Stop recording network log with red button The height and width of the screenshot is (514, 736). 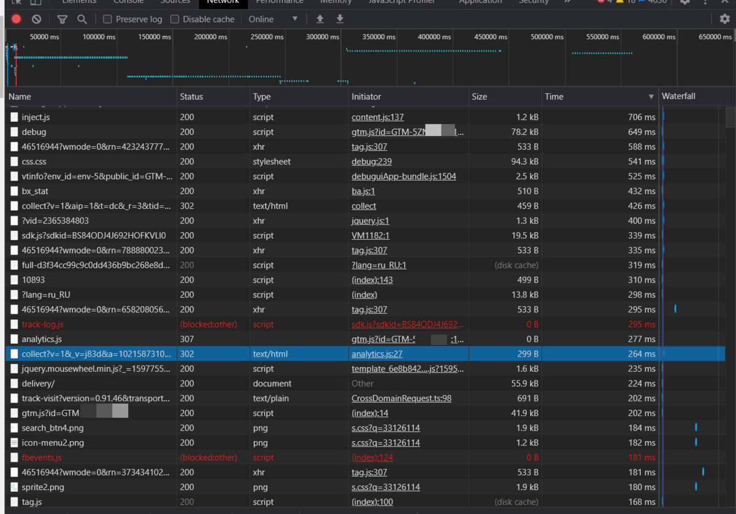[17, 19]
